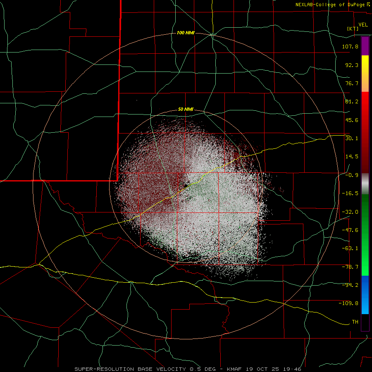This screenshot has height=372, width=372.
Task: Click the black radar site dot at center
Action: coord(186,185)
